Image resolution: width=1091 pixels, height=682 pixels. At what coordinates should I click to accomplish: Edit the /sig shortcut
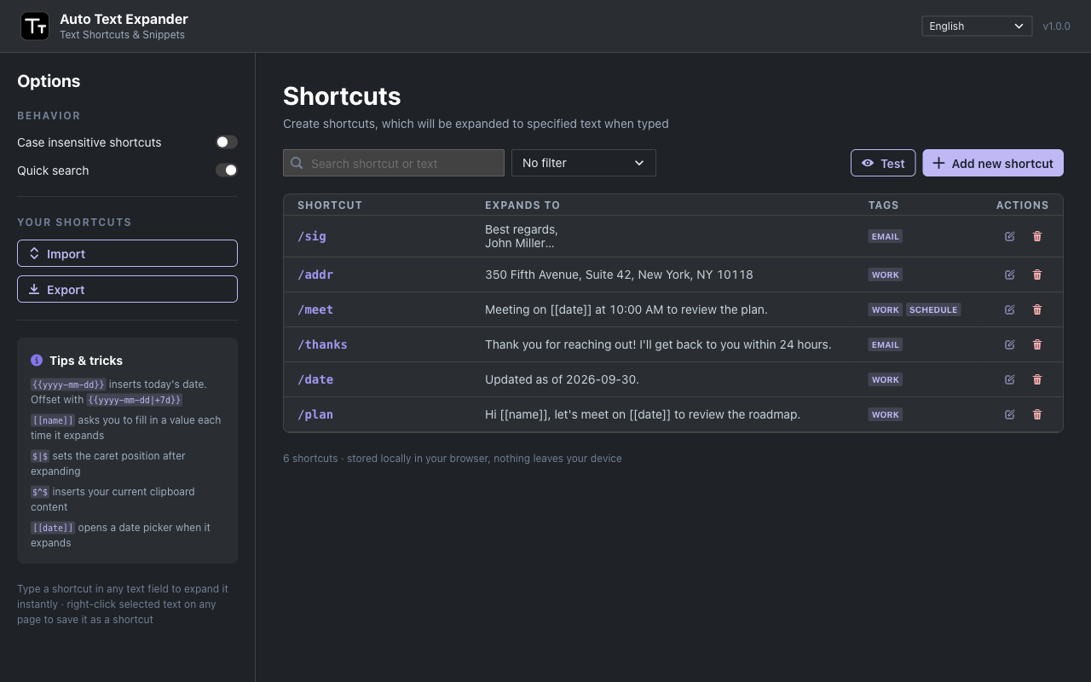[x=1010, y=236]
